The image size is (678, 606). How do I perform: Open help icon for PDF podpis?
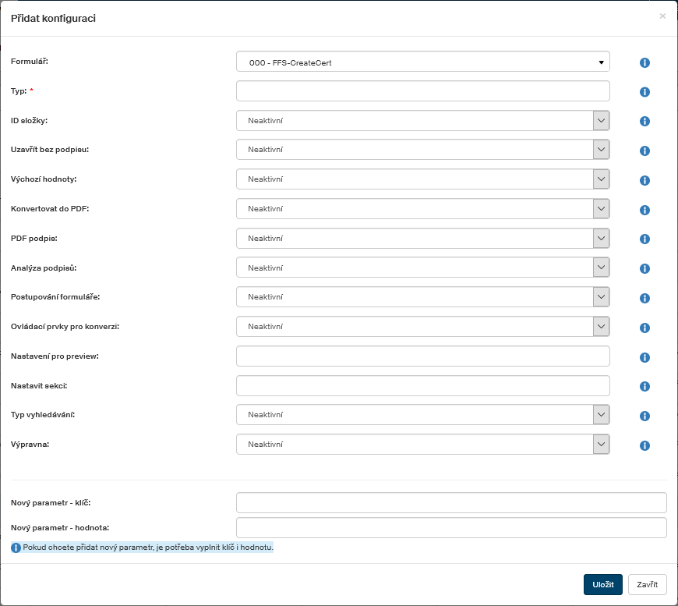(x=644, y=239)
